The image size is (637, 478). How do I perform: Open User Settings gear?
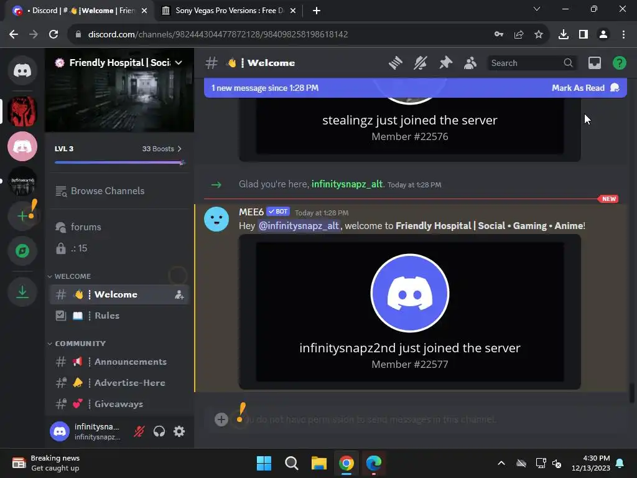click(x=179, y=431)
